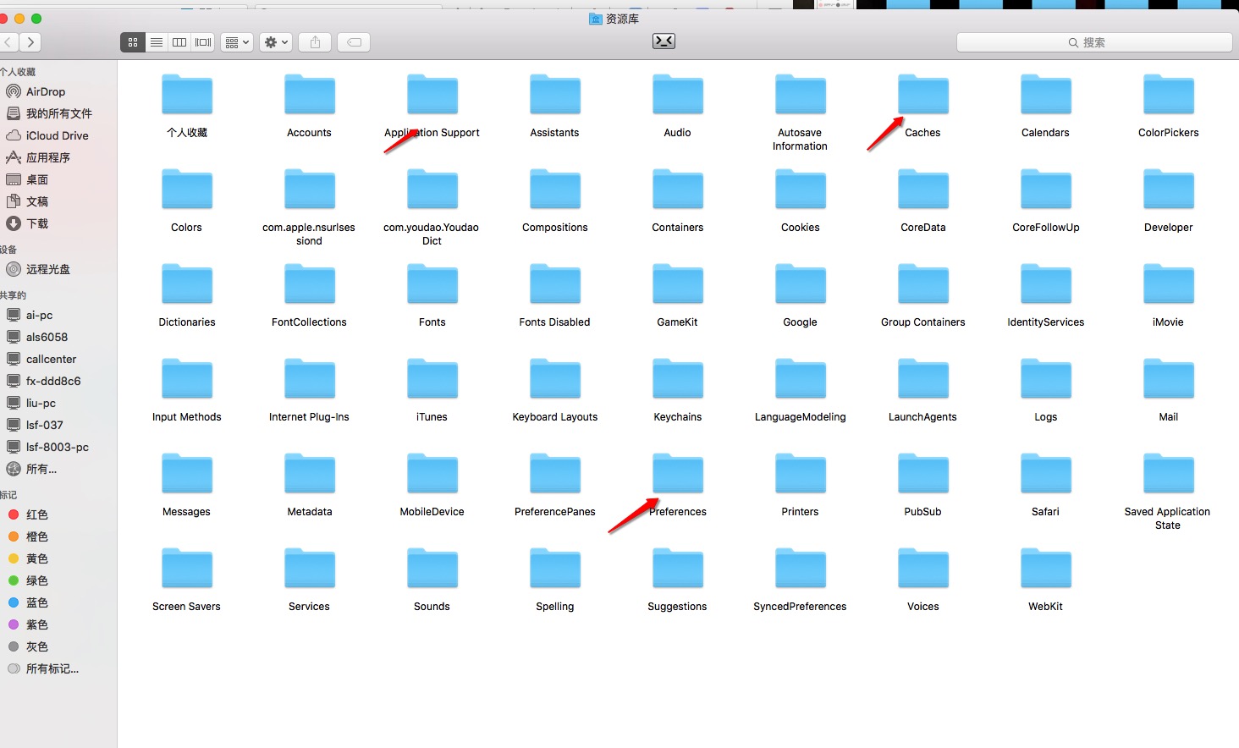Select shared computer callcenter
The height and width of the screenshot is (748, 1239).
pyautogui.click(x=51, y=359)
